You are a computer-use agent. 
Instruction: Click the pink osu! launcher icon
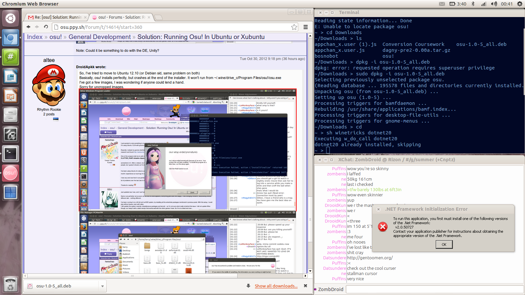coord(10,173)
